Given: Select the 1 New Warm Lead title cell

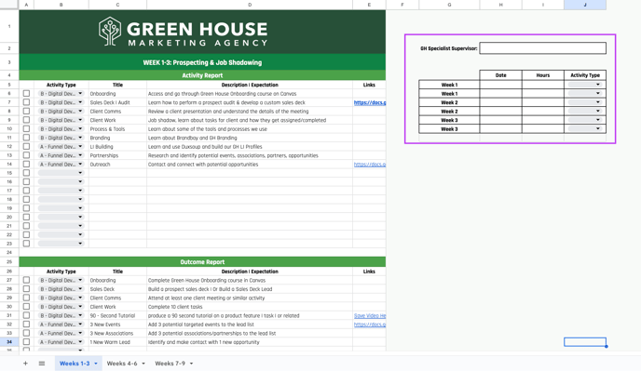Looking at the screenshot, I should [x=117, y=342].
